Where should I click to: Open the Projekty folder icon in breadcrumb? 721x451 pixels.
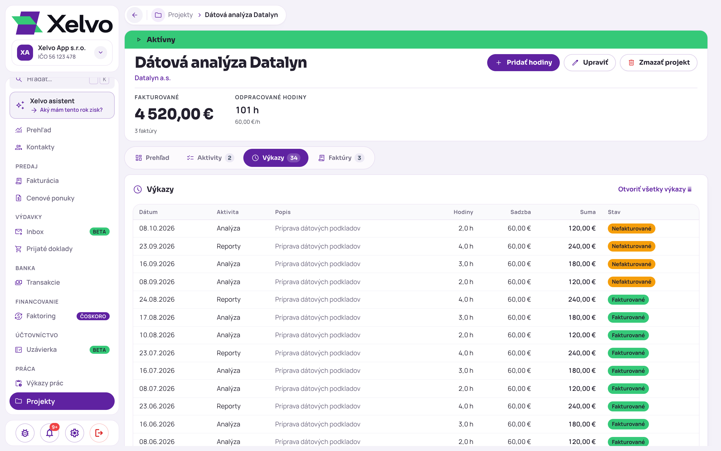pos(158,15)
